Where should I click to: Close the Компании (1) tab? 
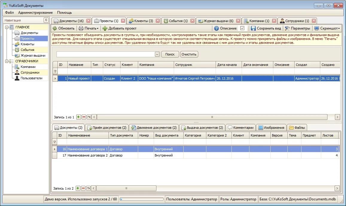[x=274, y=21]
